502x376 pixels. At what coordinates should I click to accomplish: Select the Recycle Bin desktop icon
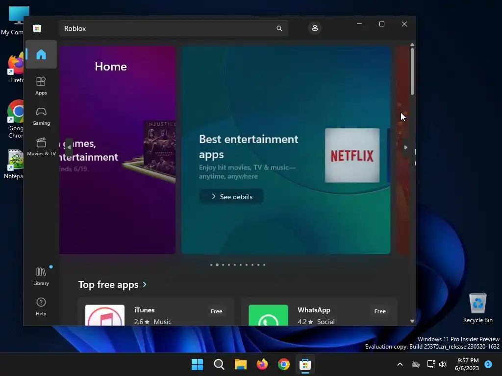point(477,308)
